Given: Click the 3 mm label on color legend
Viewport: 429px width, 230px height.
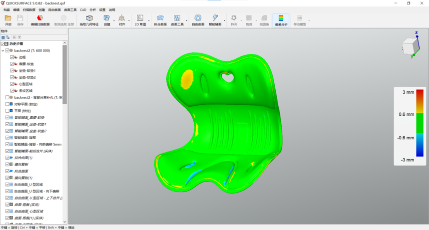Looking at the screenshot, I should click(408, 92).
